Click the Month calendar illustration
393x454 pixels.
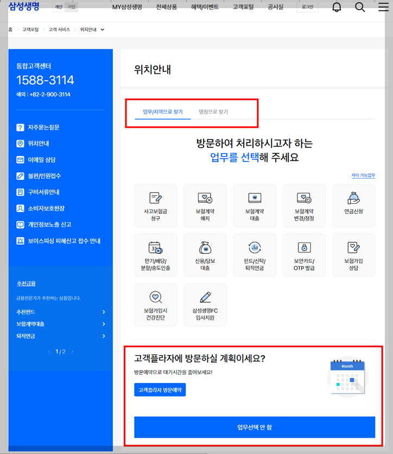coord(347,377)
